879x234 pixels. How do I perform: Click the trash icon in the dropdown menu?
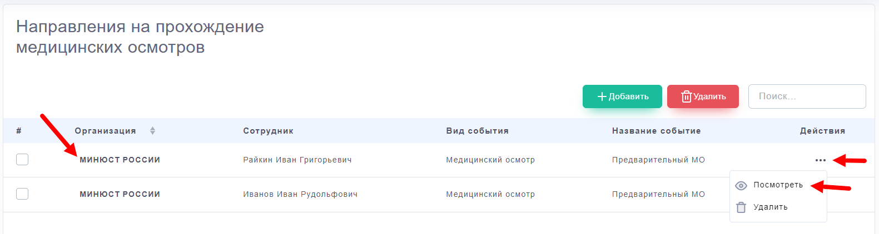click(x=741, y=207)
